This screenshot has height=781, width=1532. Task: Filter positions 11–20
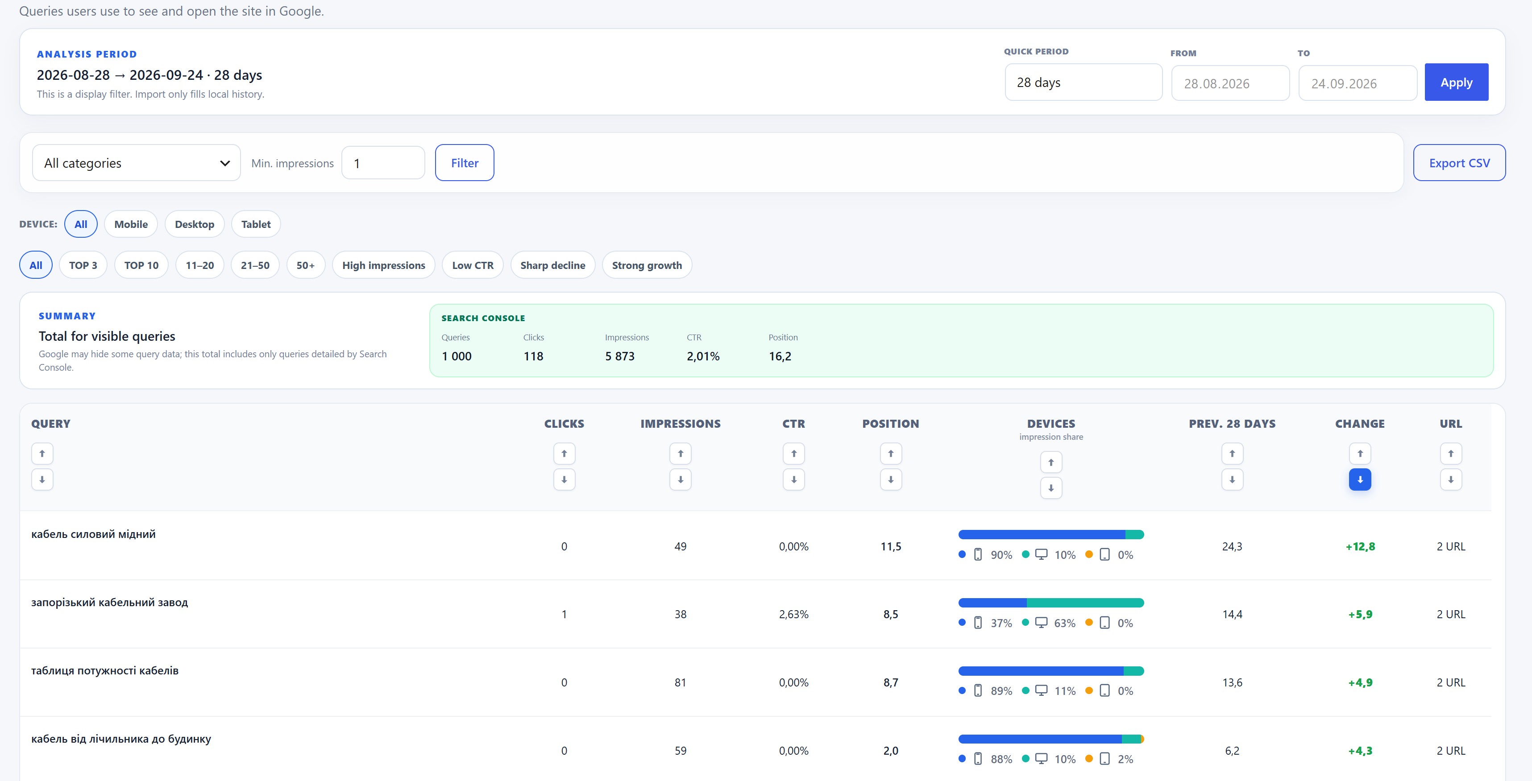tap(200, 265)
